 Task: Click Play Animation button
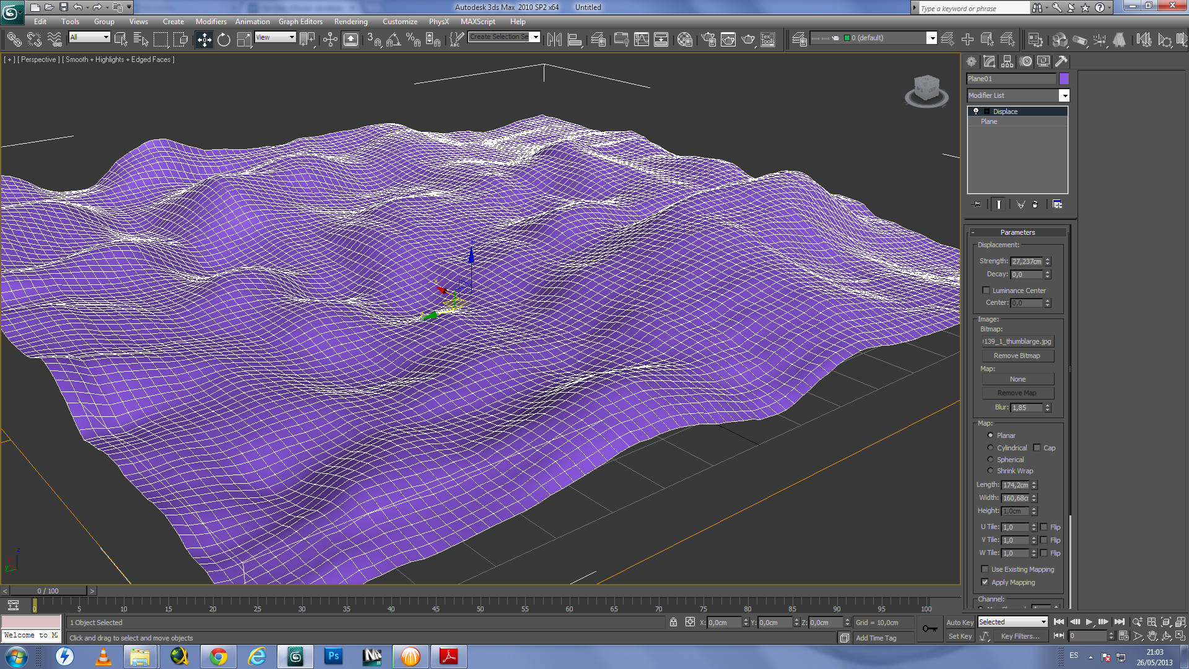point(1089,622)
